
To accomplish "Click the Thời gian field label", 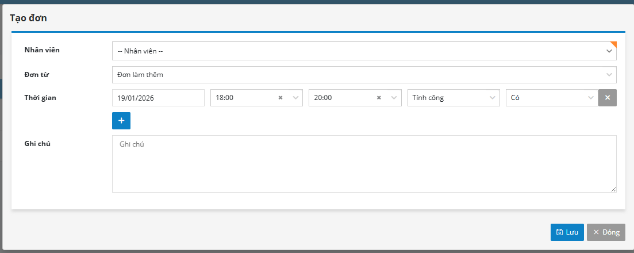I will tap(40, 97).
